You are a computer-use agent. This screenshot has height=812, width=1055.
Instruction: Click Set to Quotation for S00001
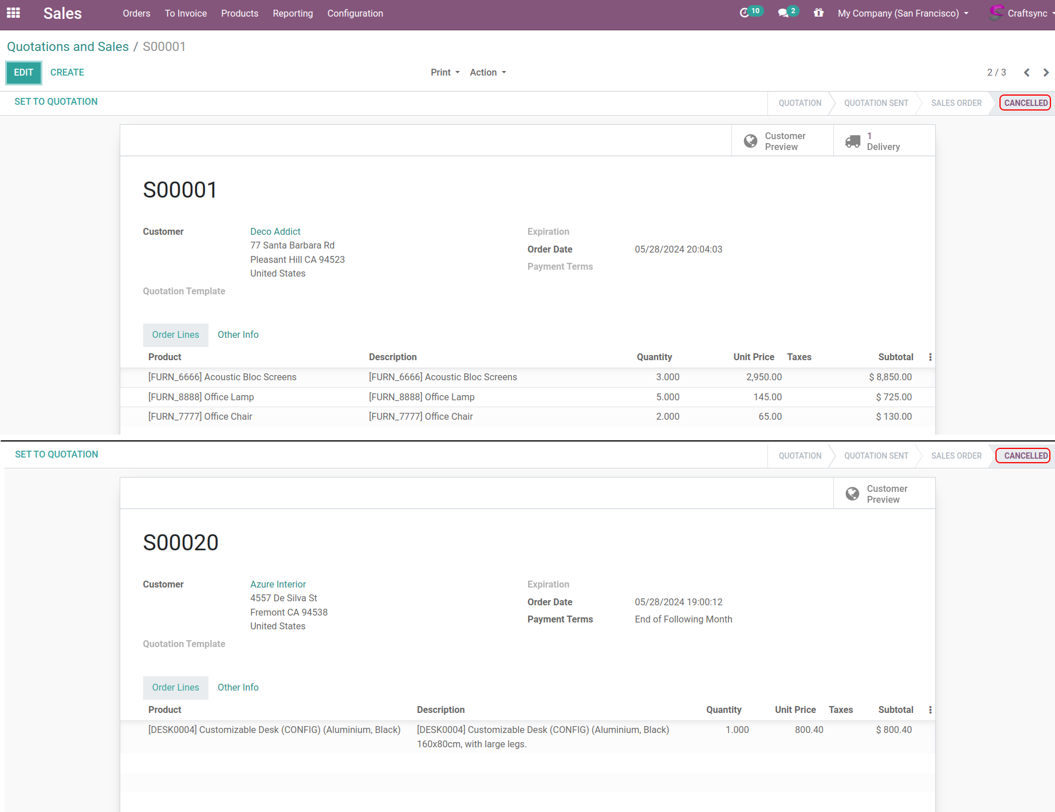tap(56, 102)
